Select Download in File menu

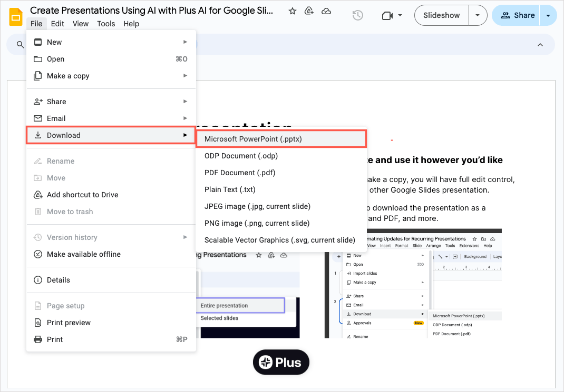[x=111, y=135]
